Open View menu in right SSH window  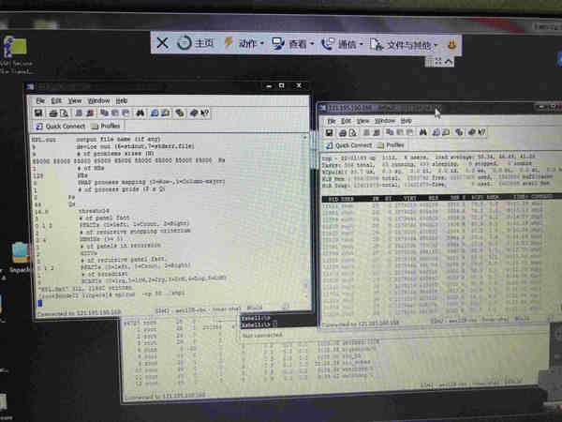point(362,121)
